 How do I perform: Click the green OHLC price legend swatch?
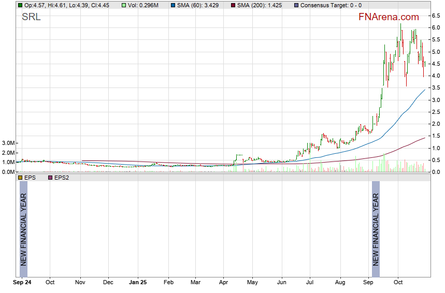(x=20, y=5)
